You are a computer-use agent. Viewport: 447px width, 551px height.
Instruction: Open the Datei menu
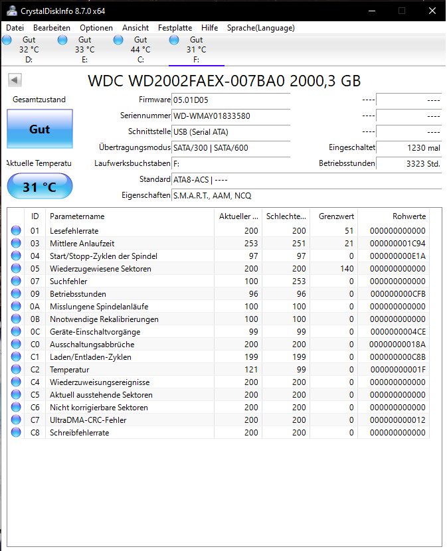coord(15,28)
